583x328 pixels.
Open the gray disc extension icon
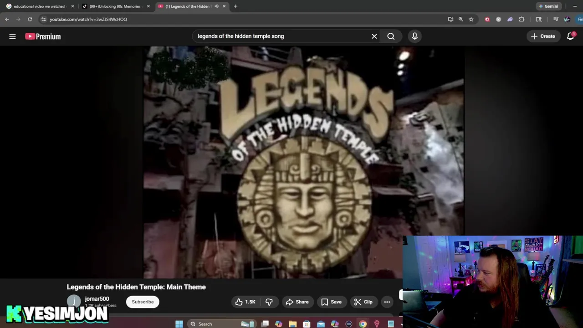point(498,19)
